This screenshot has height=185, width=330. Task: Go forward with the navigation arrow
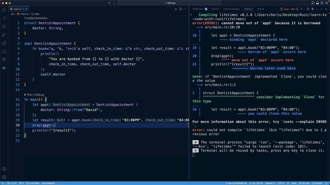pyautogui.click(x=114, y=3)
